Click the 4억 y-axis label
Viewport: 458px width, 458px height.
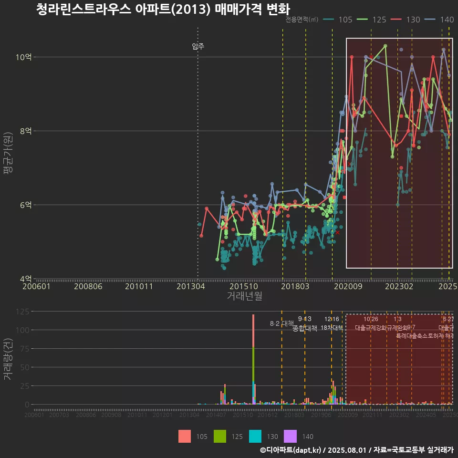tap(26, 279)
